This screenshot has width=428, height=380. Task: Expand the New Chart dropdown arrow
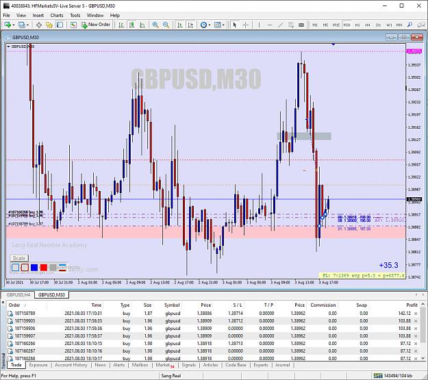point(14,25)
